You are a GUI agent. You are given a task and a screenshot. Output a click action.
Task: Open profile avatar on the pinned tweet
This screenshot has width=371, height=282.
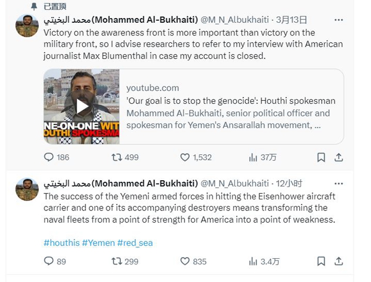click(26, 25)
